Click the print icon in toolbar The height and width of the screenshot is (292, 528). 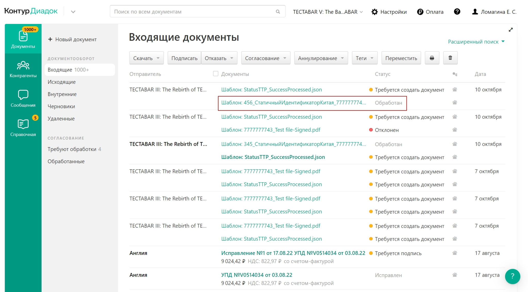click(432, 58)
